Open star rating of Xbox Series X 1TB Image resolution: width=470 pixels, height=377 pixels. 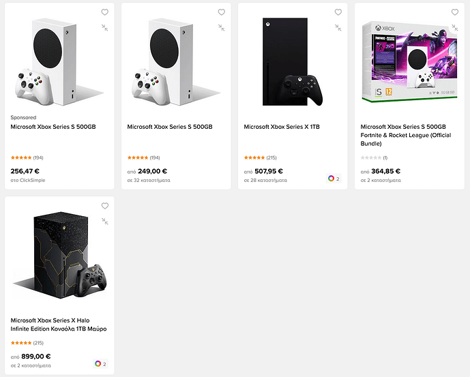tap(256, 157)
